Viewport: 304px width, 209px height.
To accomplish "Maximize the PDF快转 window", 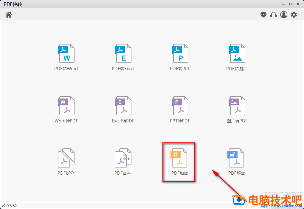I will [291, 4].
